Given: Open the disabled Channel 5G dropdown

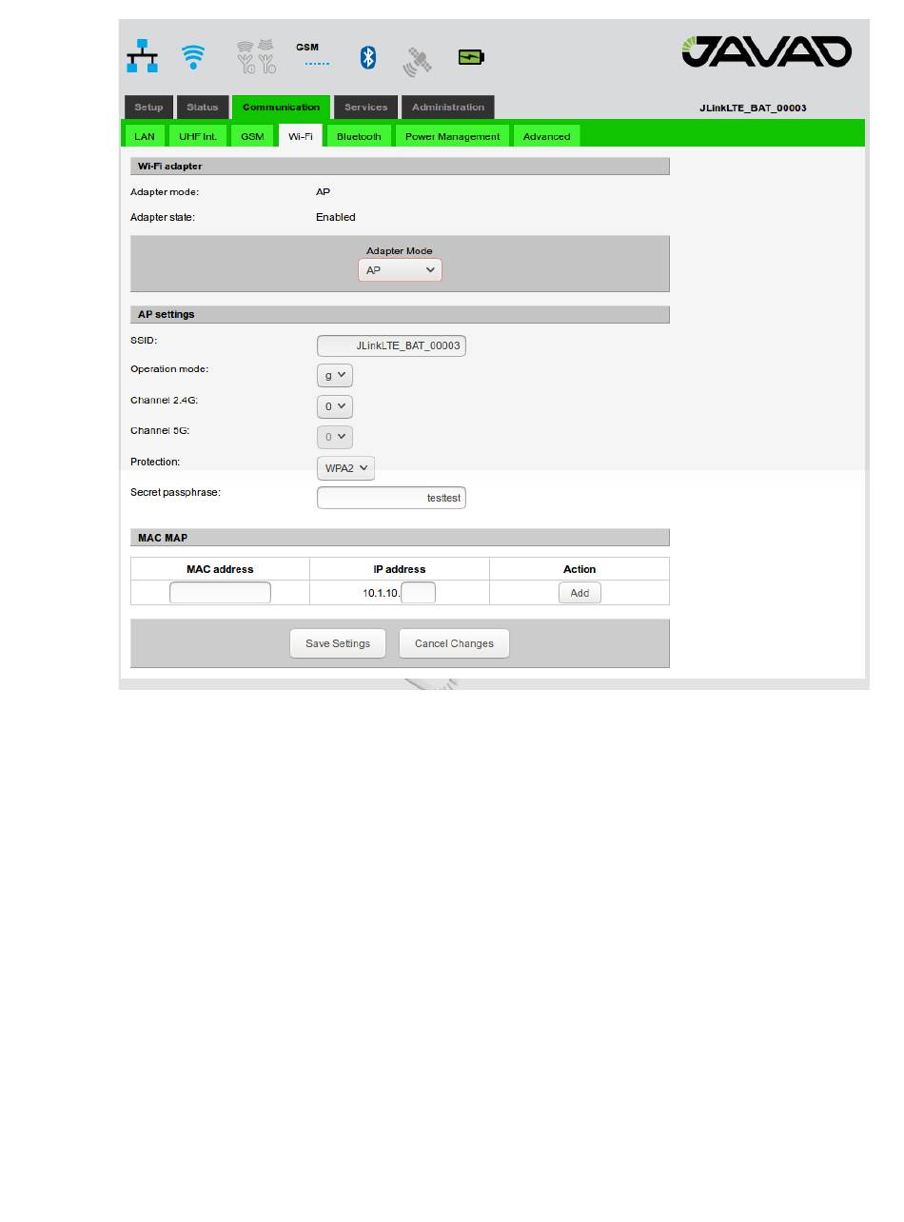Looking at the screenshot, I should [x=335, y=437].
